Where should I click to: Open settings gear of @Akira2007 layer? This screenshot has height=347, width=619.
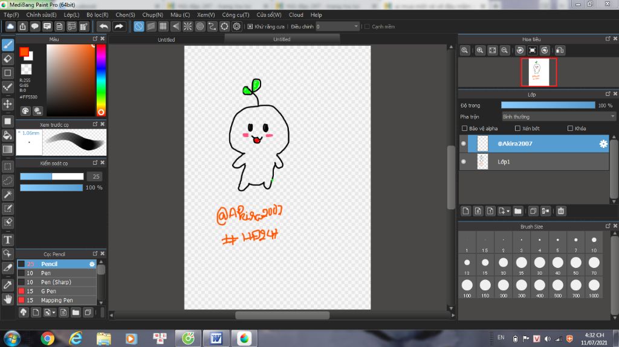click(x=603, y=144)
